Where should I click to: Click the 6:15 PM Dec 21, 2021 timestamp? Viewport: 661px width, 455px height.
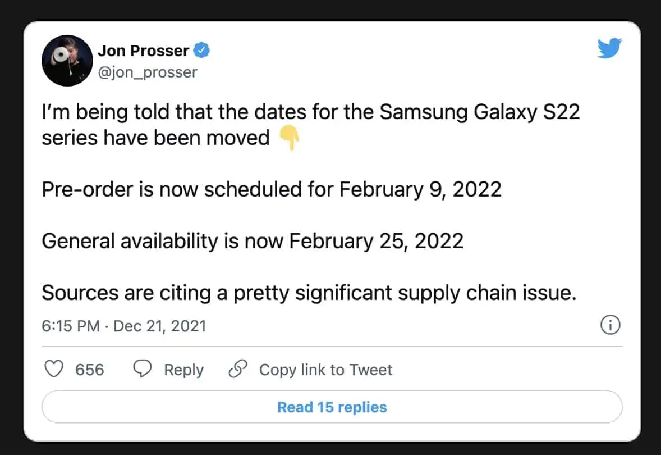tap(124, 326)
